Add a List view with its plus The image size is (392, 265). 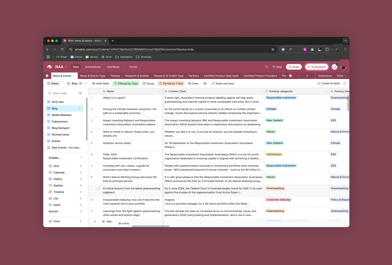tap(80, 199)
